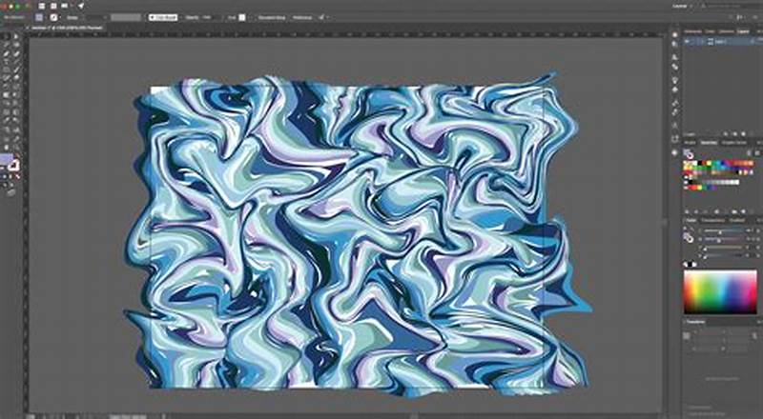Click the Document Setup button
The height and width of the screenshot is (419, 763).
272,17
